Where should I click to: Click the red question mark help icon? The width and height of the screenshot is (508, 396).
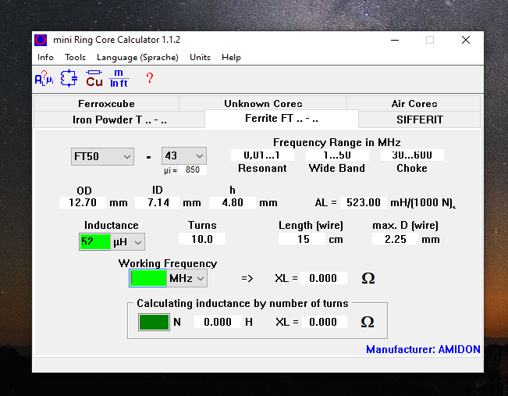click(150, 78)
